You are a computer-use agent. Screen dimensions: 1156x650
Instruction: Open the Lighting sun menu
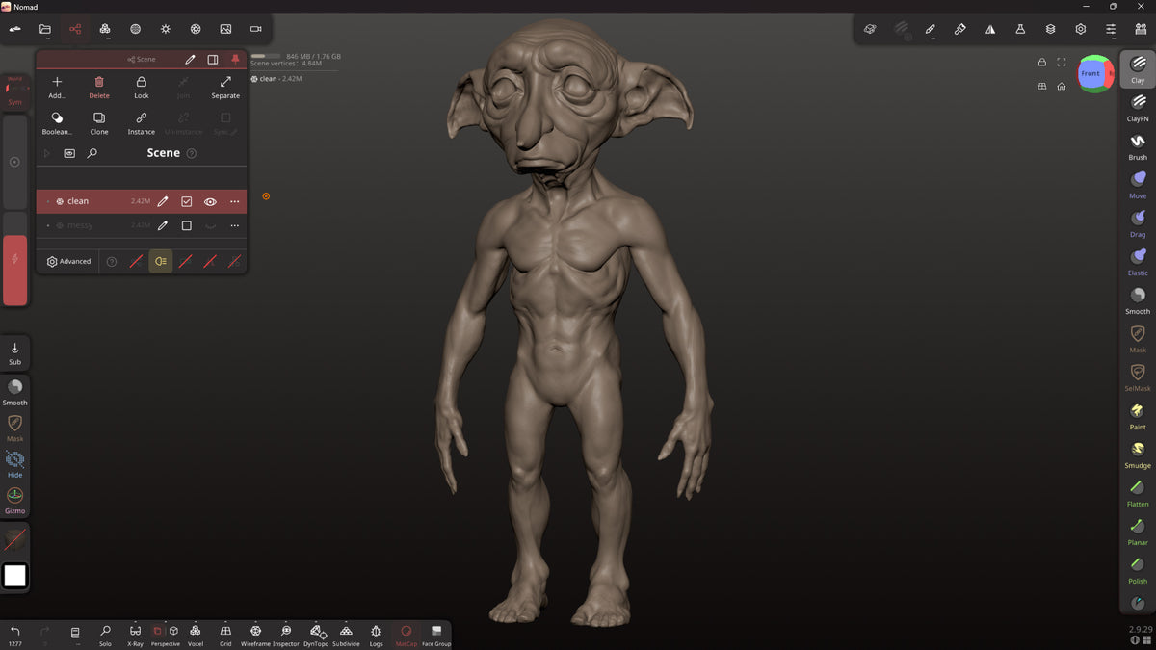pyautogui.click(x=166, y=29)
